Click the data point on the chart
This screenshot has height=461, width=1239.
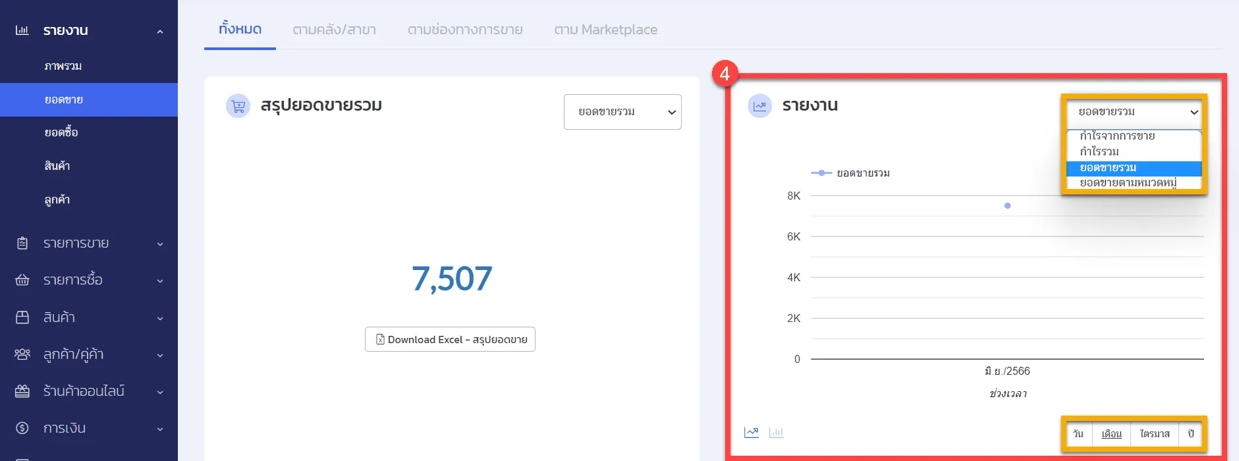click(1007, 206)
